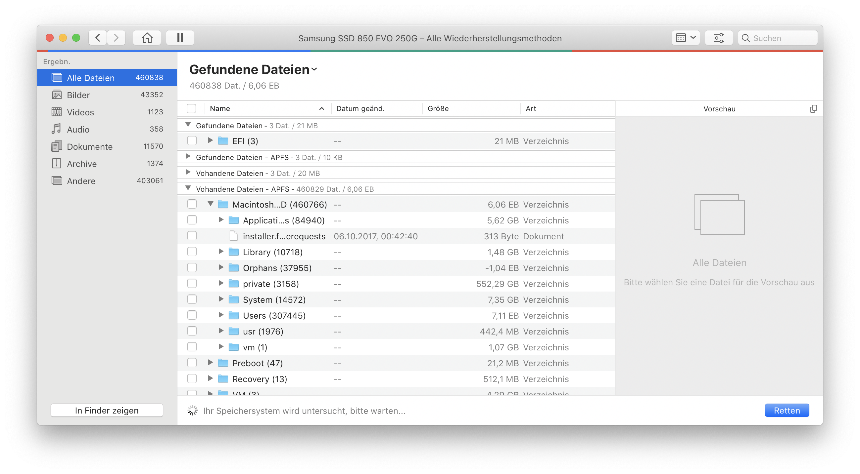This screenshot has height=474, width=860.
Task: Collapse the Macintosh...D folder triangle
Action: tap(210, 204)
